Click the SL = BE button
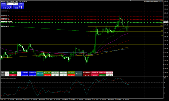 point(87,75)
